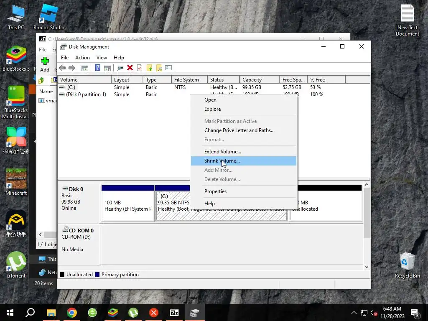Screen dimensions: 428x321
Task: Click the checklist settings toolbar icon
Action: 168,68
